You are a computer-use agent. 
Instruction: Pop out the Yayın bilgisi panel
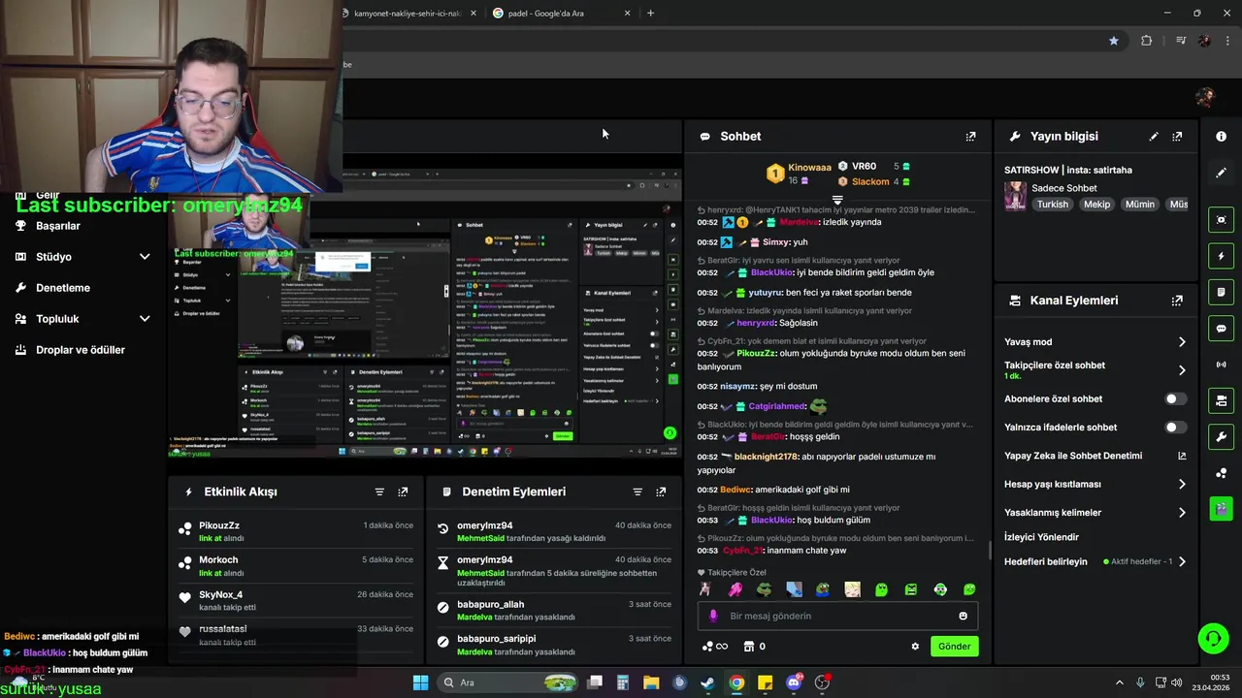pos(1177,137)
